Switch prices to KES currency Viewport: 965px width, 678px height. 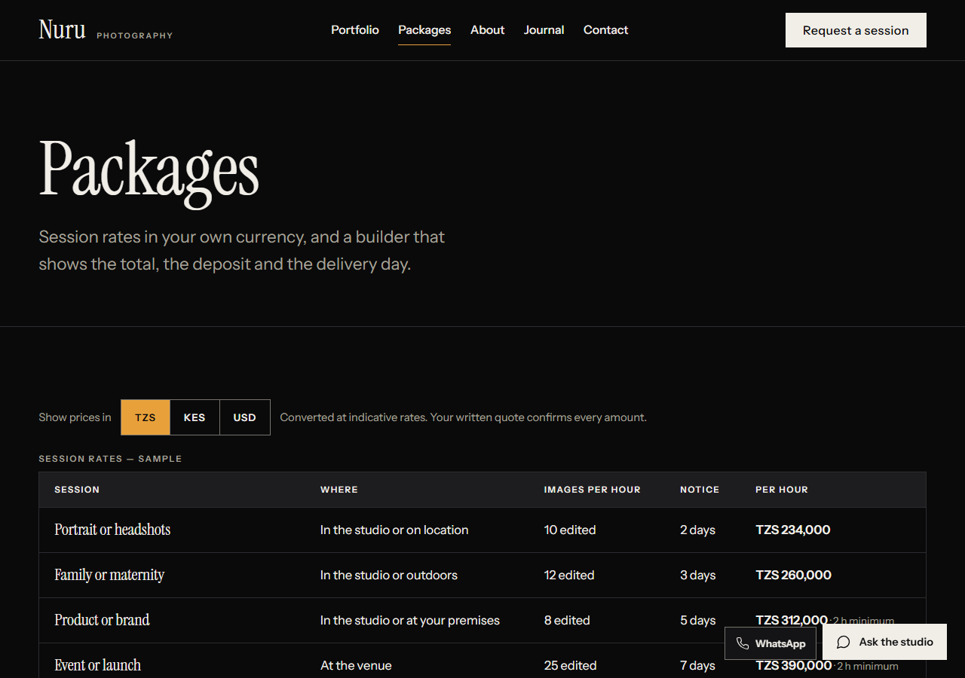click(x=195, y=417)
